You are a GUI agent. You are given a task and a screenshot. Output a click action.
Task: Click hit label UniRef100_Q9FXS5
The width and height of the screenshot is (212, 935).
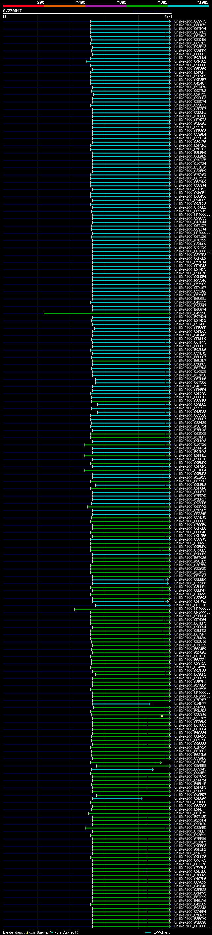coord(190,393)
